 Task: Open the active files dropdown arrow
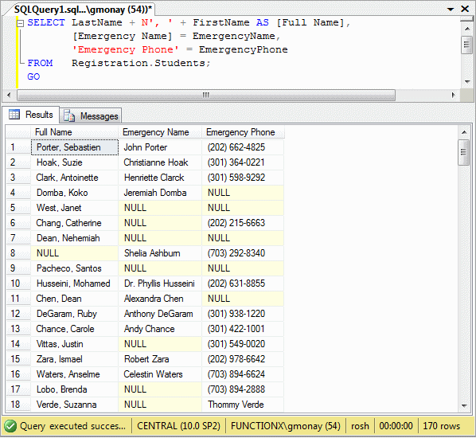pos(451,10)
